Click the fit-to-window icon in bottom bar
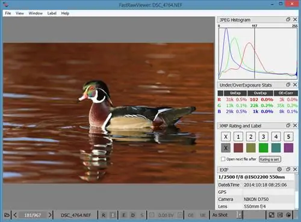This screenshot has height=222, width=301. click(280, 215)
